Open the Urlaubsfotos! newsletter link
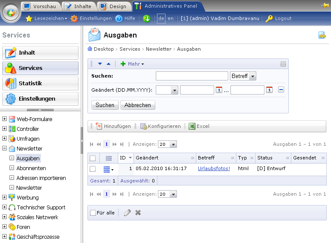Image resolution: width=331 pixels, height=243 pixels. 214,169
